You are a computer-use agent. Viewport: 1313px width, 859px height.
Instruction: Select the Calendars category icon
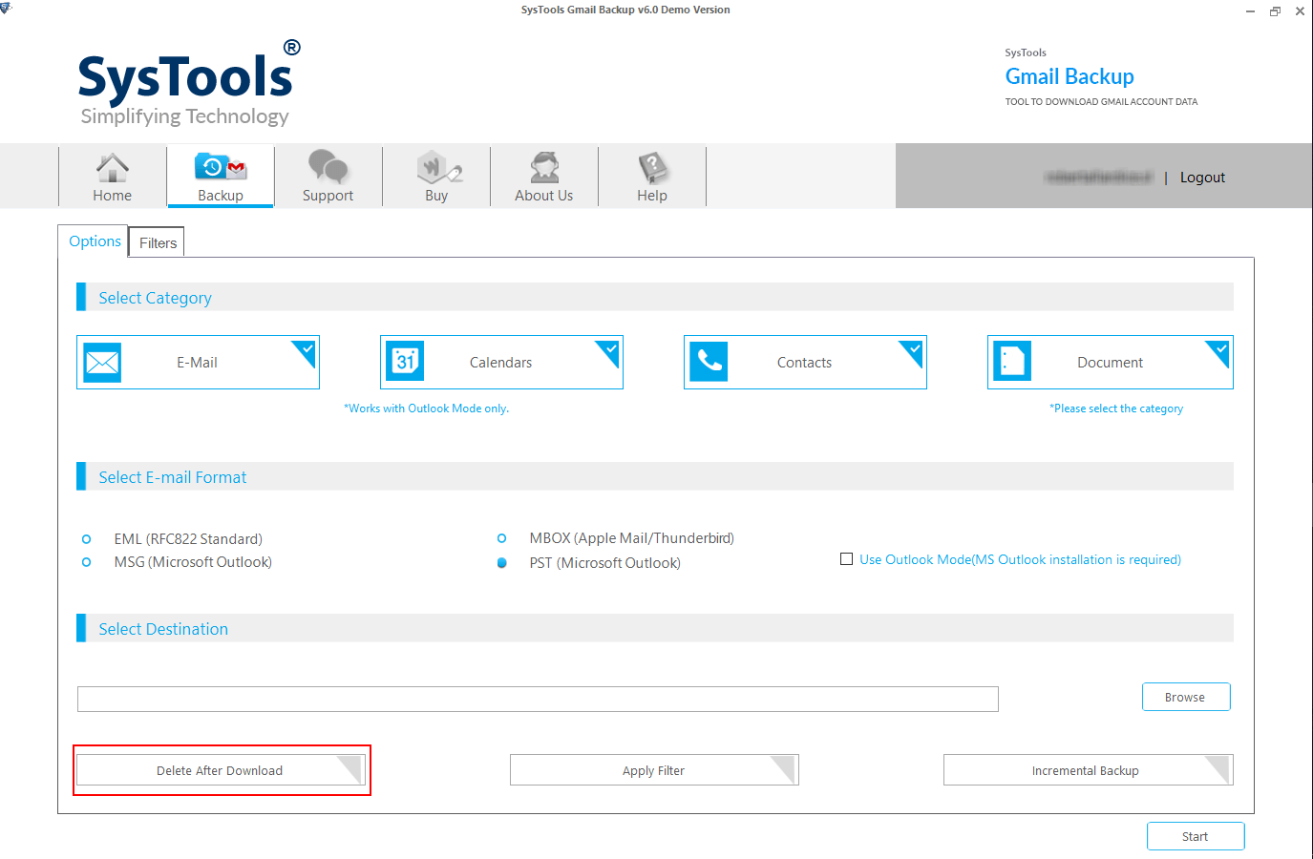(x=405, y=363)
